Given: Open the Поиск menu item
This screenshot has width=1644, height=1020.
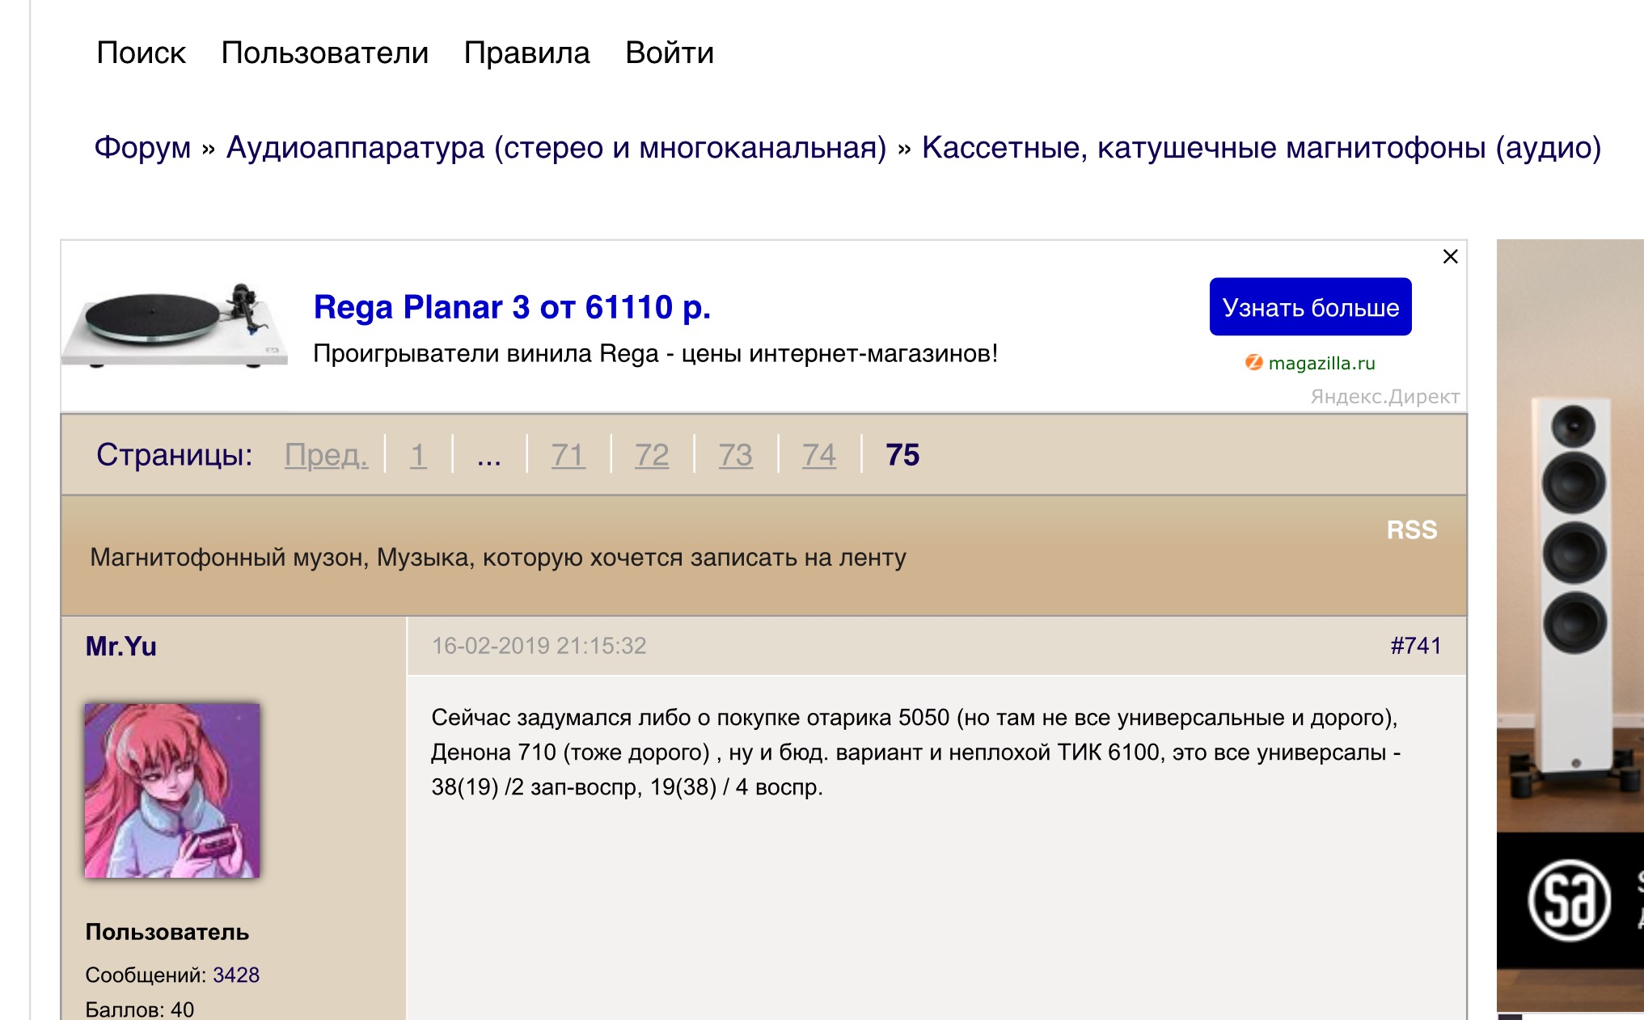Looking at the screenshot, I should (x=141, y=53).
